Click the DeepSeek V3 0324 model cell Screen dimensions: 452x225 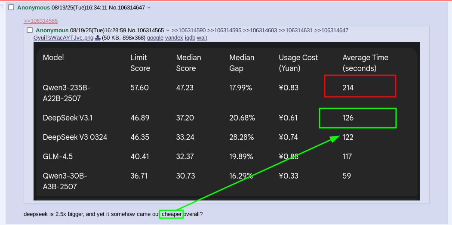pyautogui.click(x=75, y=137)
